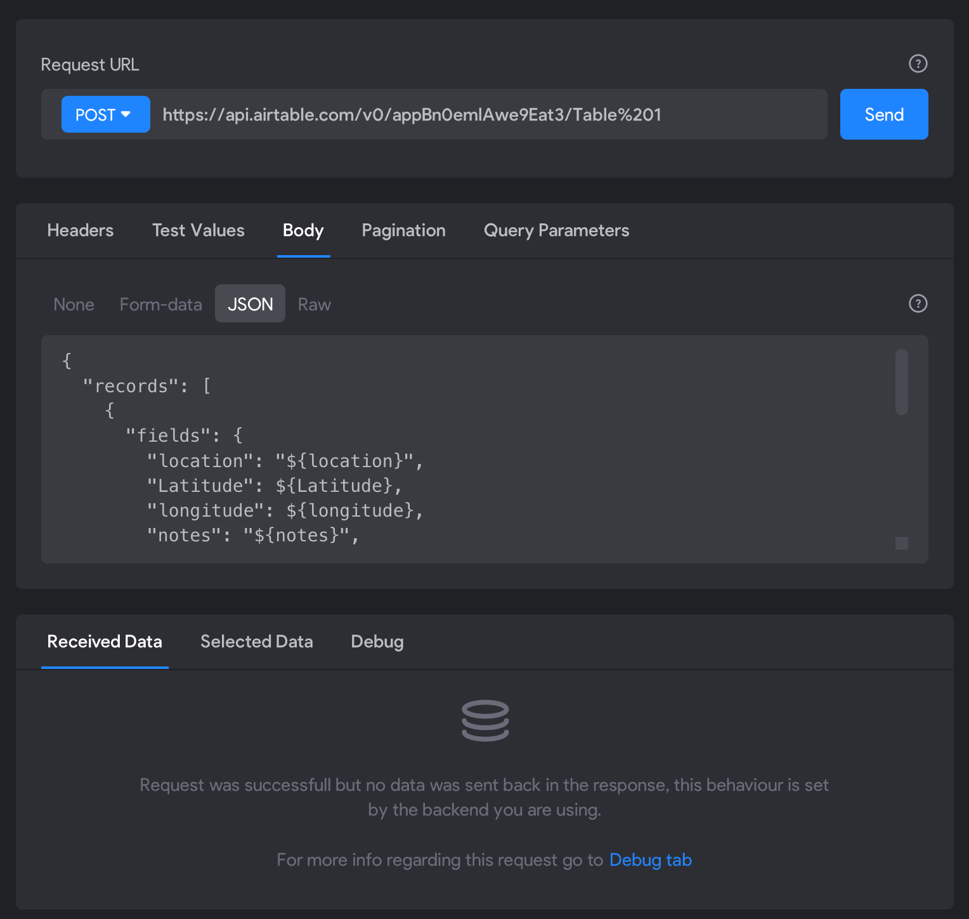Choose None body format
Viewport: 969px width, 919px height.
(74, 304)
